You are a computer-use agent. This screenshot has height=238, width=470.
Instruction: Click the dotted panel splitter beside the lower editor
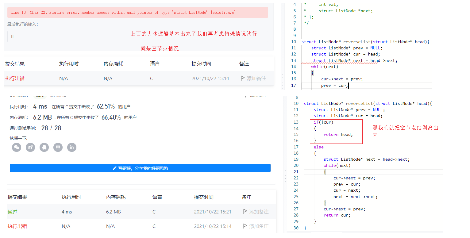(285, 177)
